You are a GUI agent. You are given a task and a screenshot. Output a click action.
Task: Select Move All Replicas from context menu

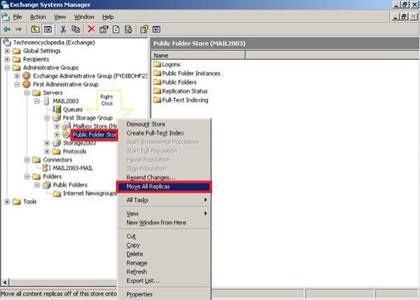point(148,187)
